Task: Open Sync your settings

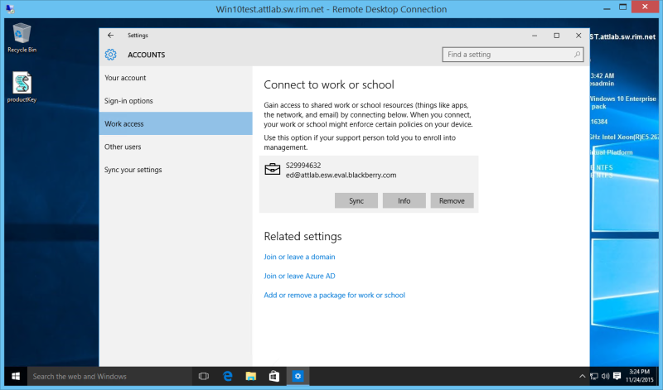Action: coord(176,170)
